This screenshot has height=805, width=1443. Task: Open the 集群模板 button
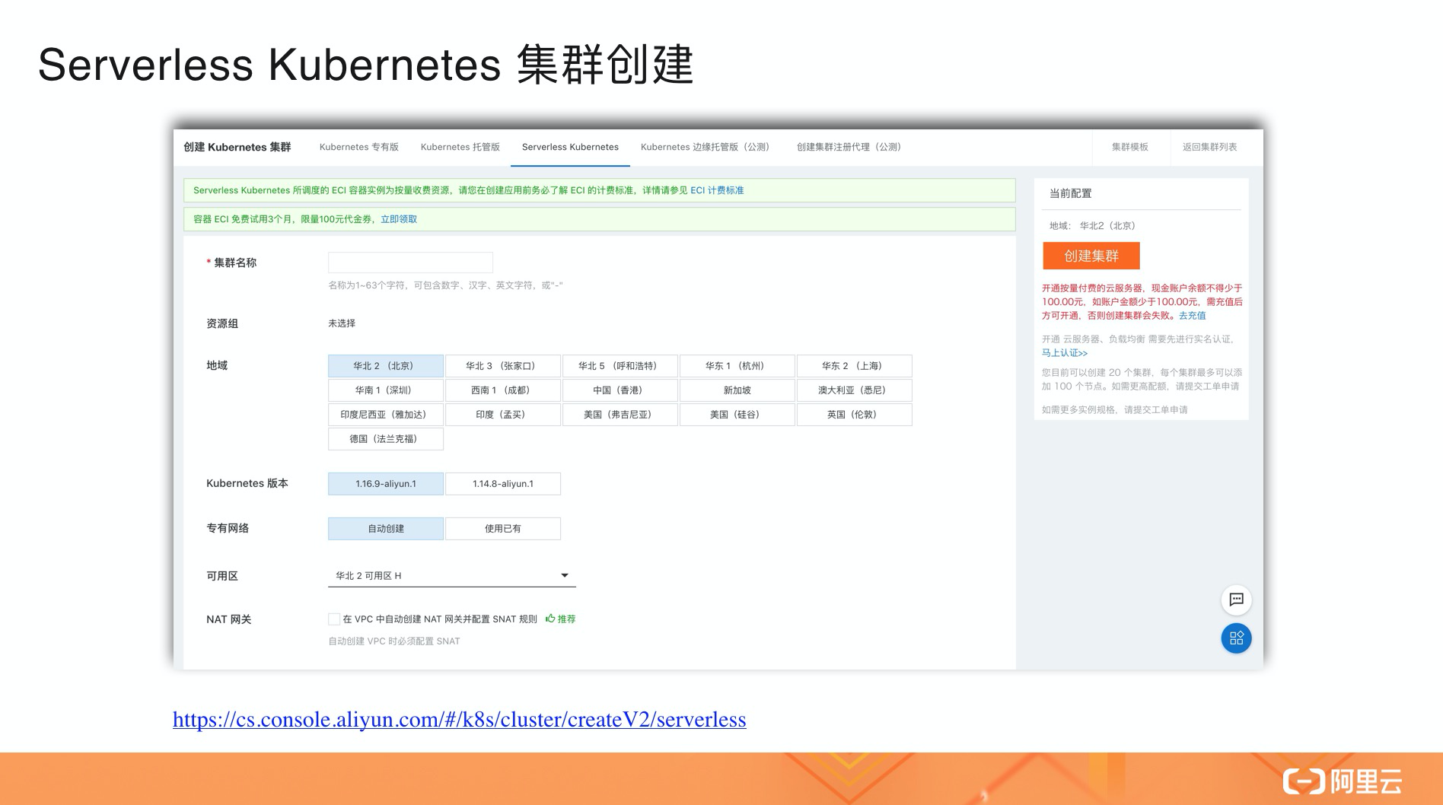coord(1129,147)
